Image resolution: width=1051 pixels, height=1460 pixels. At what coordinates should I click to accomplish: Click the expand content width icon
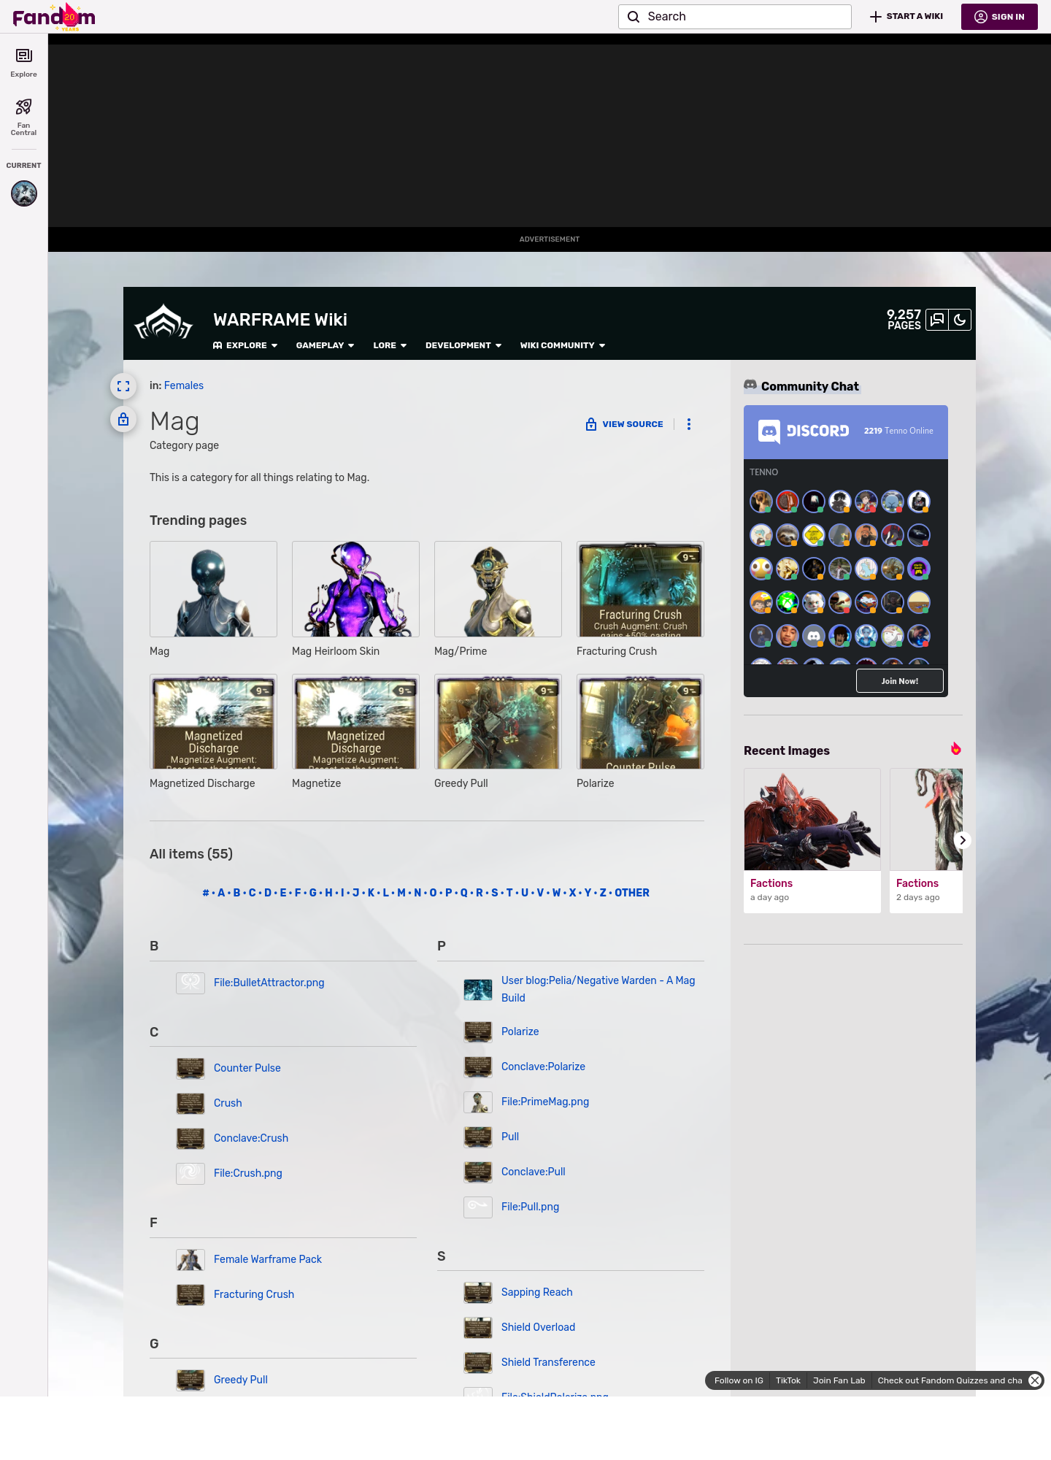[x=123, y=386]
